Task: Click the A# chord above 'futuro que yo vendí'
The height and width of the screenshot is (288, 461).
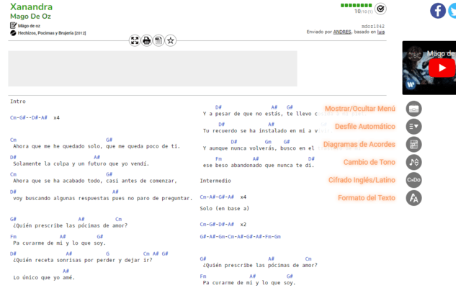Action: pyautogui.click(x=97, y=157)
